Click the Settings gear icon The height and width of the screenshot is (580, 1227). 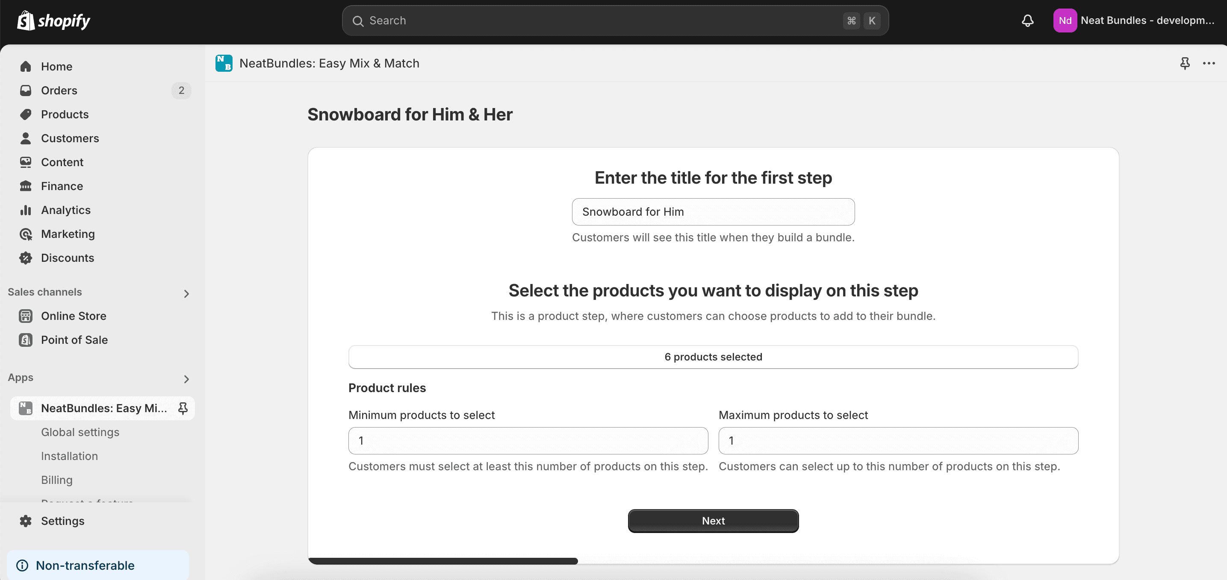(26, 521)
